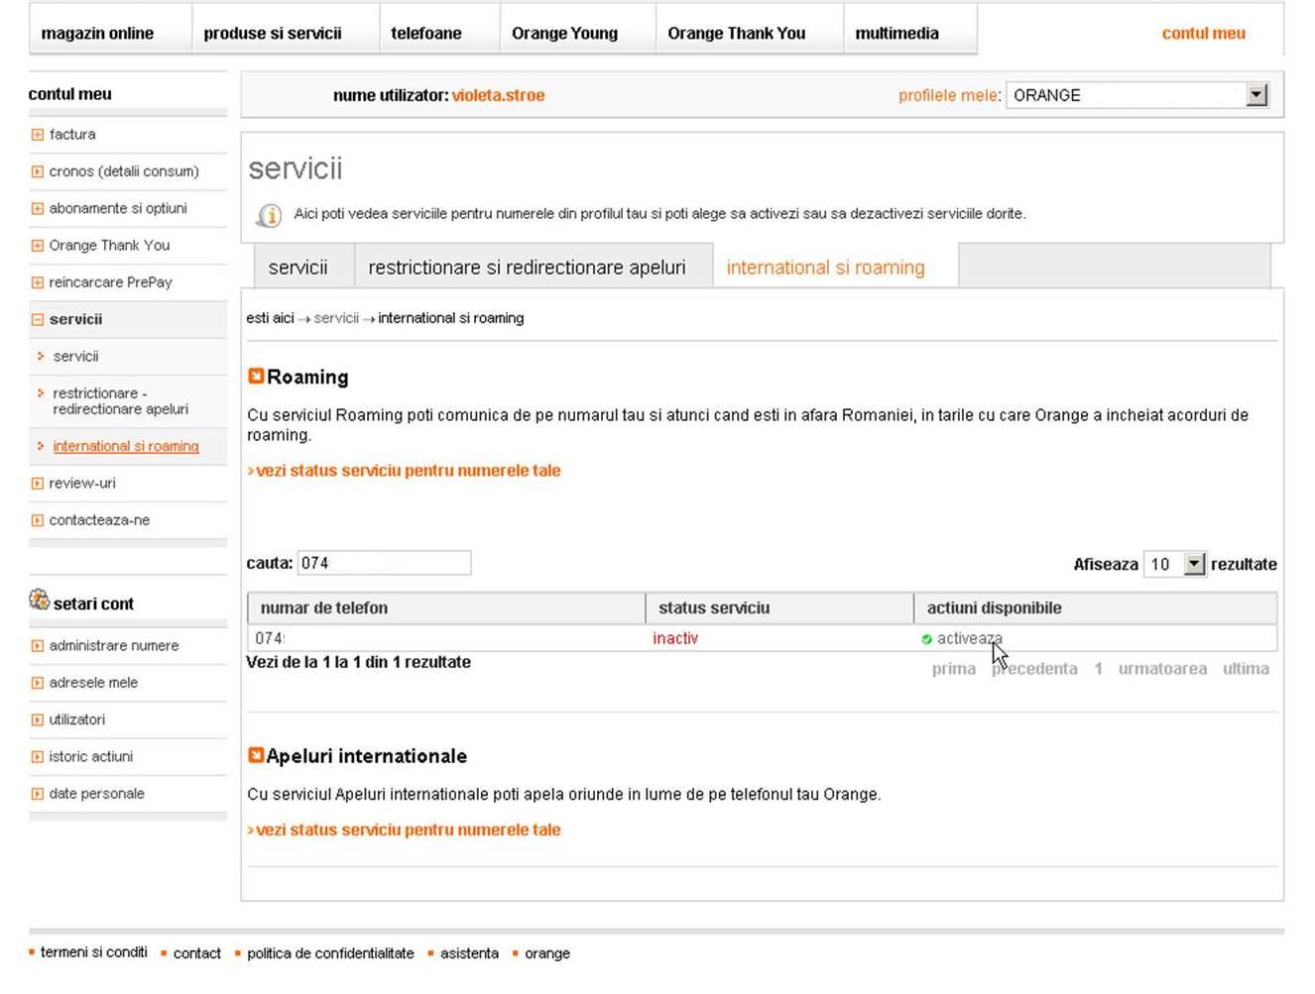
Task: Click the arrow icon before Apeluri internationale
Action: (x=256, y=754)
